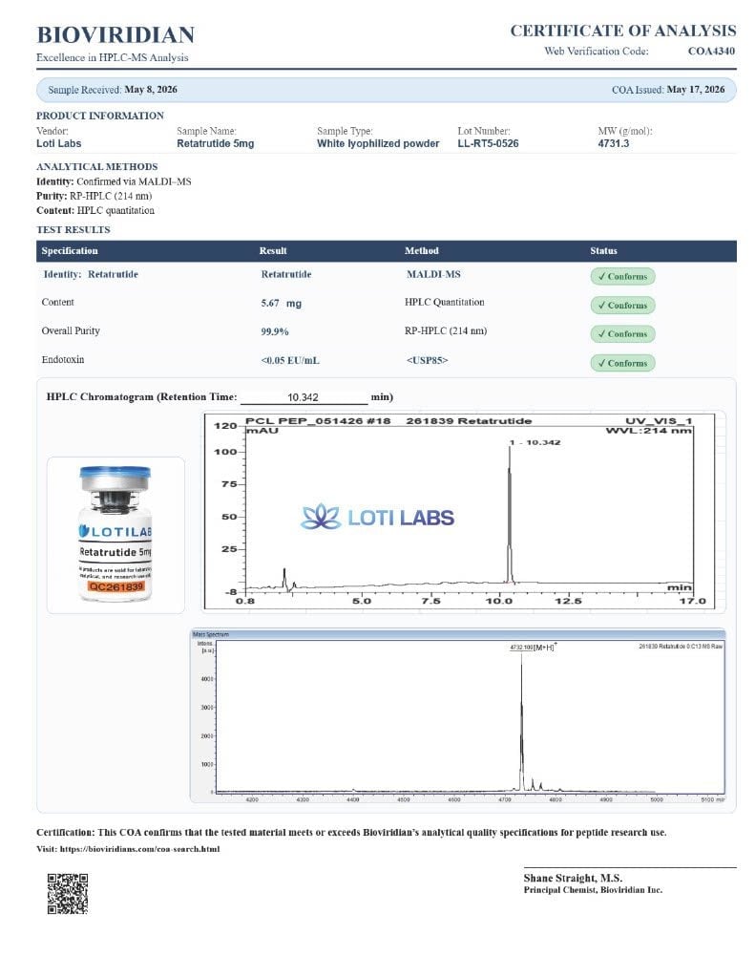Screen dimensions: 755x978
Task: Click the 4732.100 [M+H]+ peak label
Action: point(533,648)
